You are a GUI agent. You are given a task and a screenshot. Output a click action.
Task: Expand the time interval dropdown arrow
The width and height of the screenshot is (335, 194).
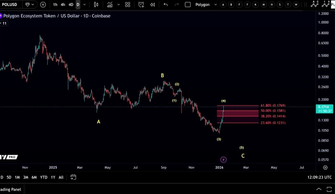click(84, 5)
